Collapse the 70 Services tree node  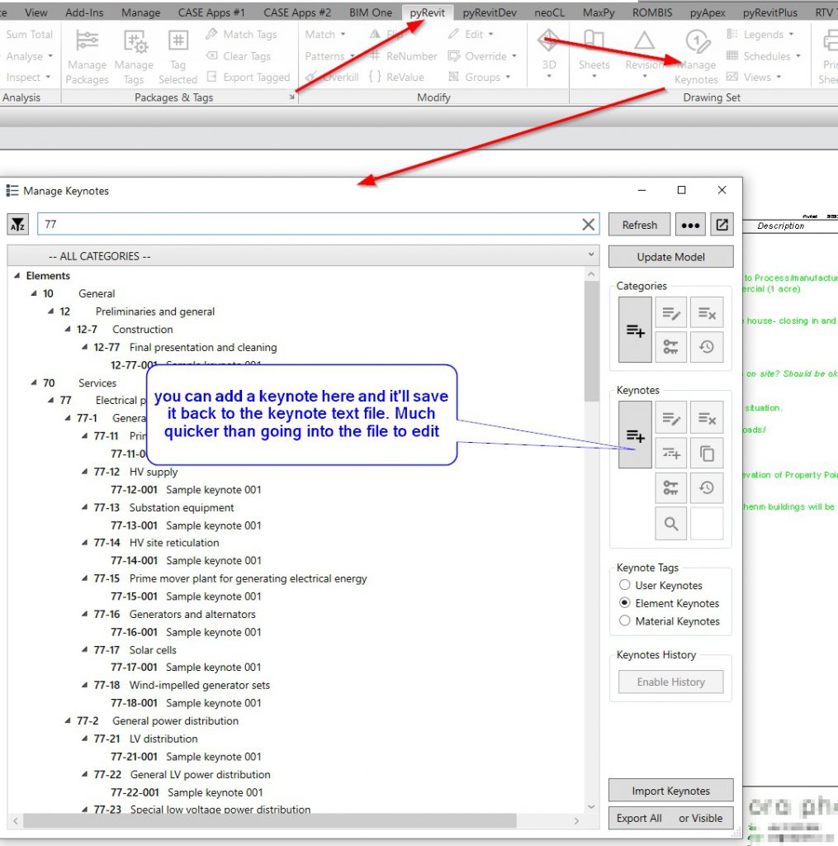pyautogui.click(x=35, y=383)
